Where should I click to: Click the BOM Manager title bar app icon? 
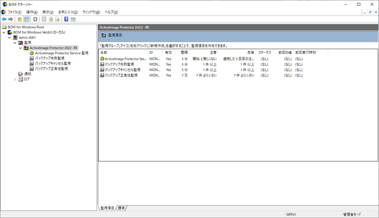(x=5, y=4)
